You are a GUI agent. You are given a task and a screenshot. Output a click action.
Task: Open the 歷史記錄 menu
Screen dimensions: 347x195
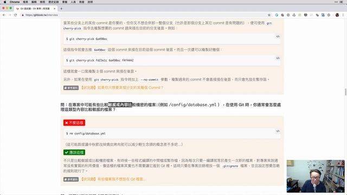pyautogui.click(x=54, y=2)
